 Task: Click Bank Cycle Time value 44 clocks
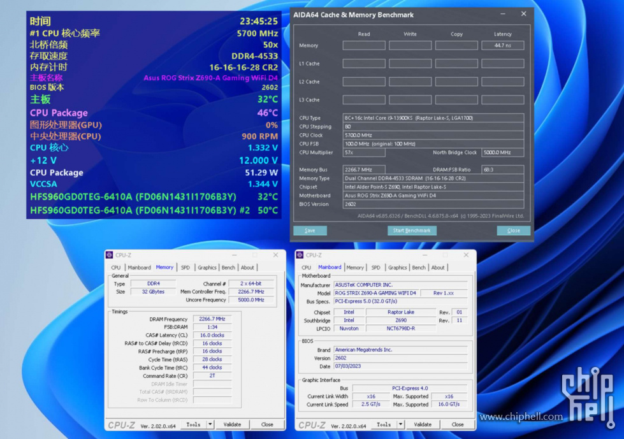point(212,368)
